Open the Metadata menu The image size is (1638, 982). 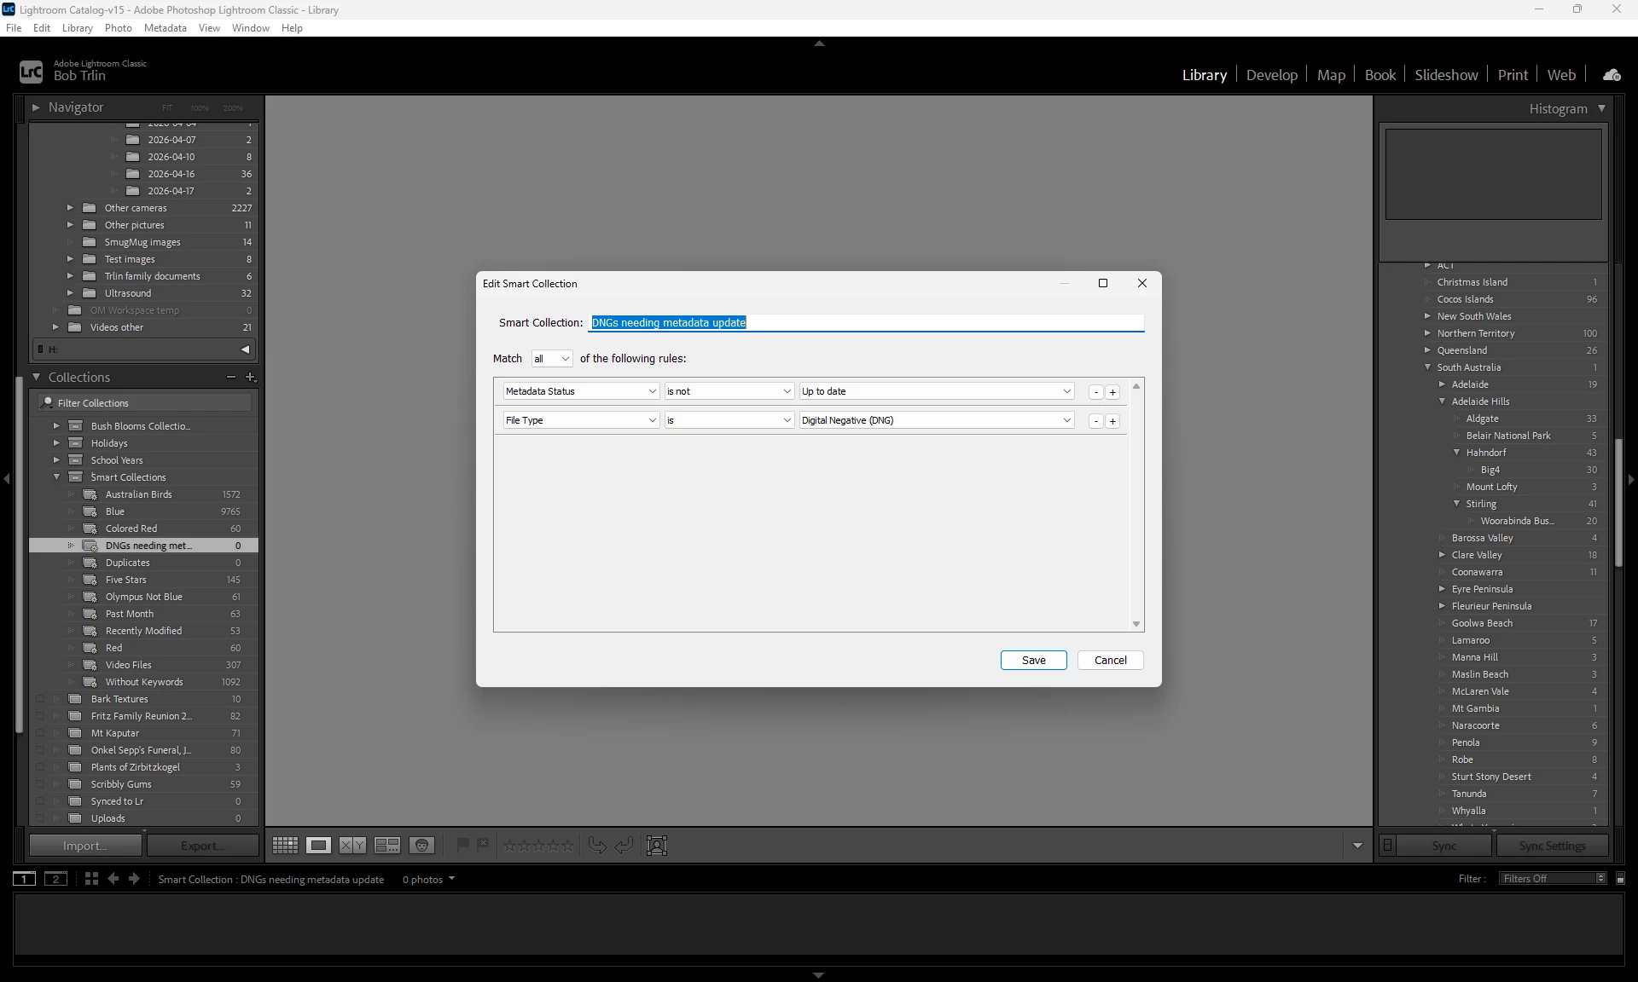[165, 28]
